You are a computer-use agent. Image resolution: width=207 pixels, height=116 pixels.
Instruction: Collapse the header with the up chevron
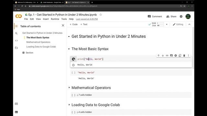(x=189, y=24)
